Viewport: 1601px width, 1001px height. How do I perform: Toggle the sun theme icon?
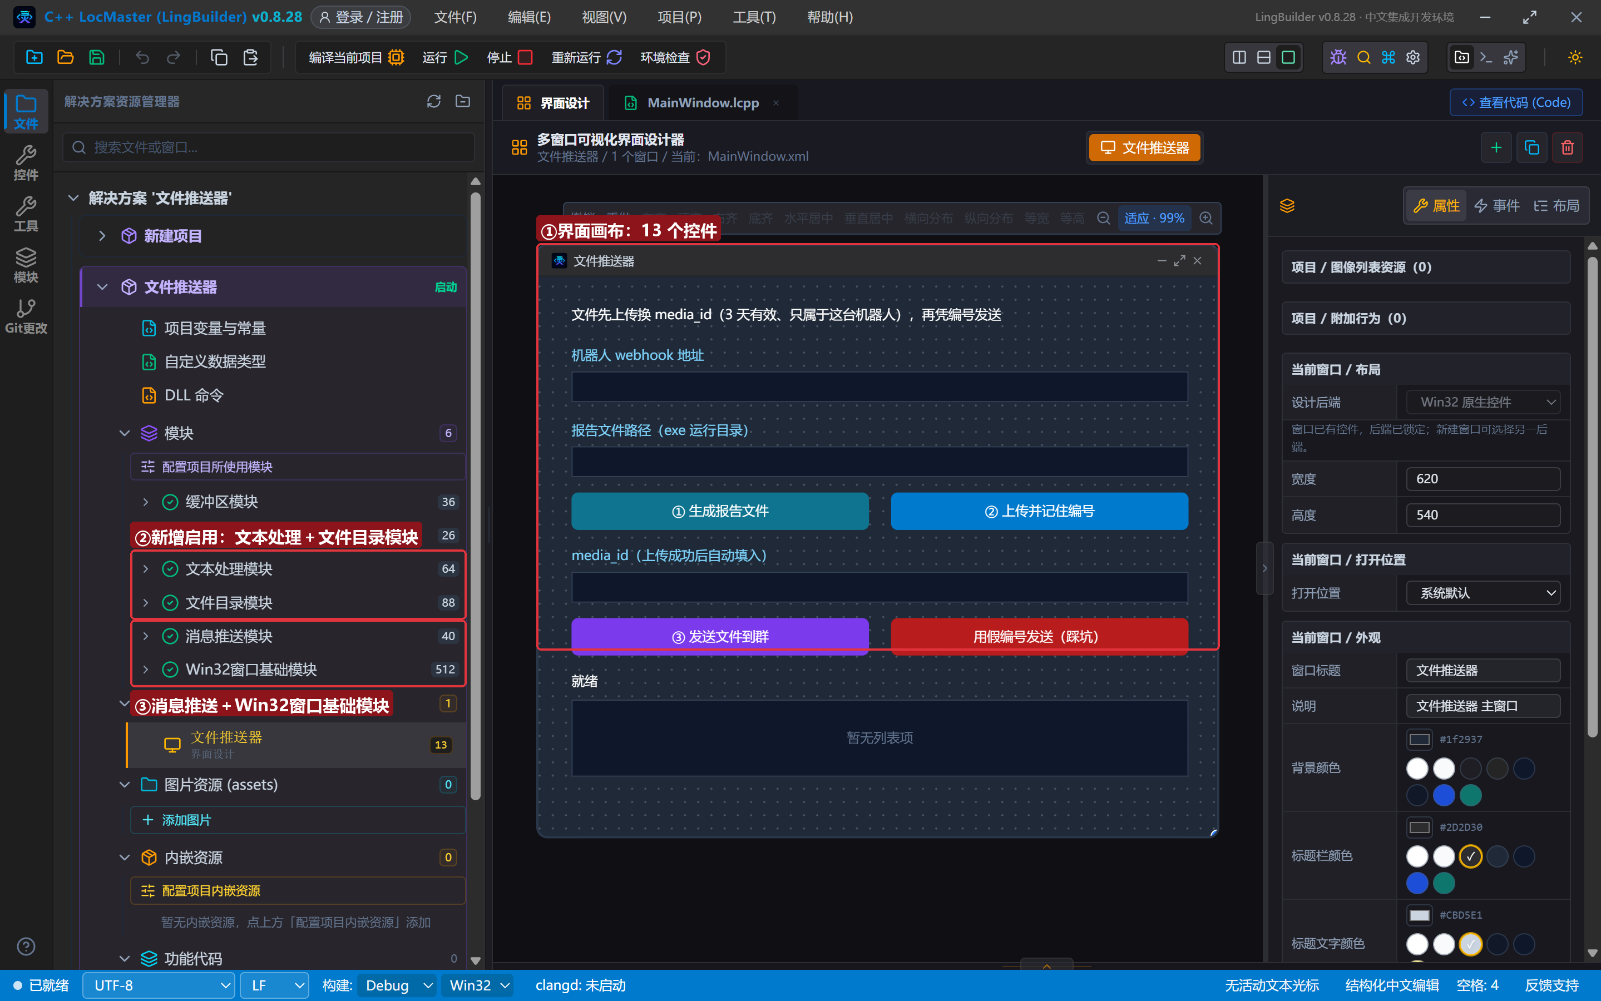point(1575,57)
